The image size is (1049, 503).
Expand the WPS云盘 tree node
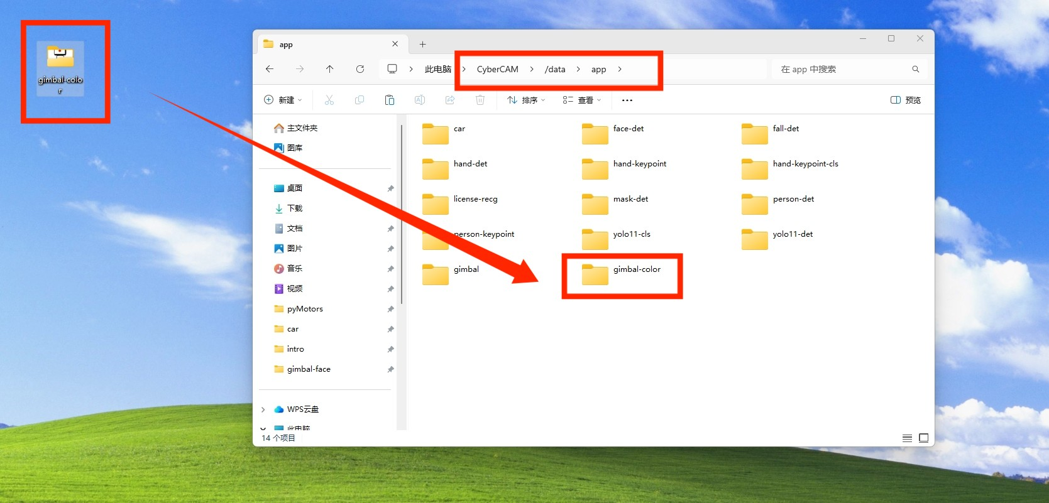[x=263, y=409]
